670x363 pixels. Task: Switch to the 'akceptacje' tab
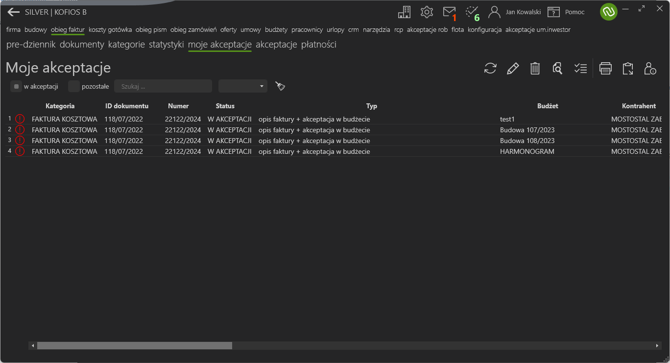coord(276,45)
